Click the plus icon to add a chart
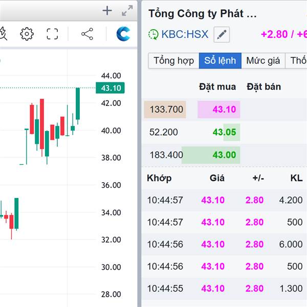 coord(107,11)
